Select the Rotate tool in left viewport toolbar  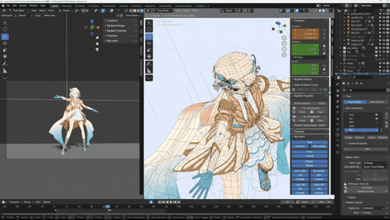5,43
